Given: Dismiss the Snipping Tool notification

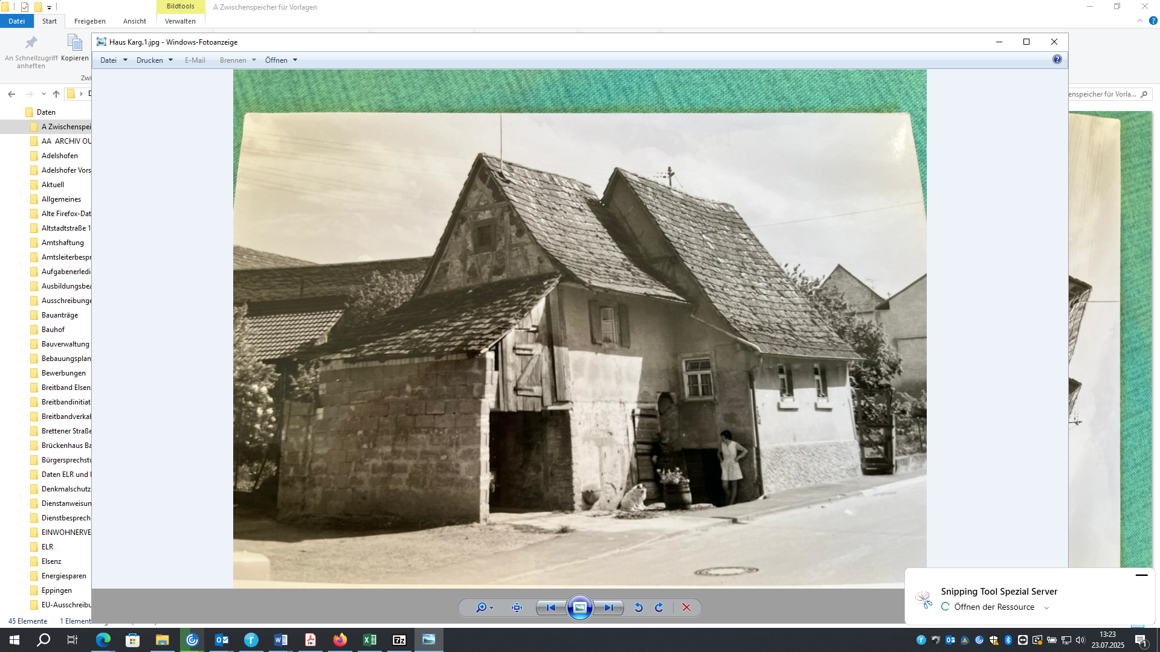Looking at the screenshot, I should 1141,575.
